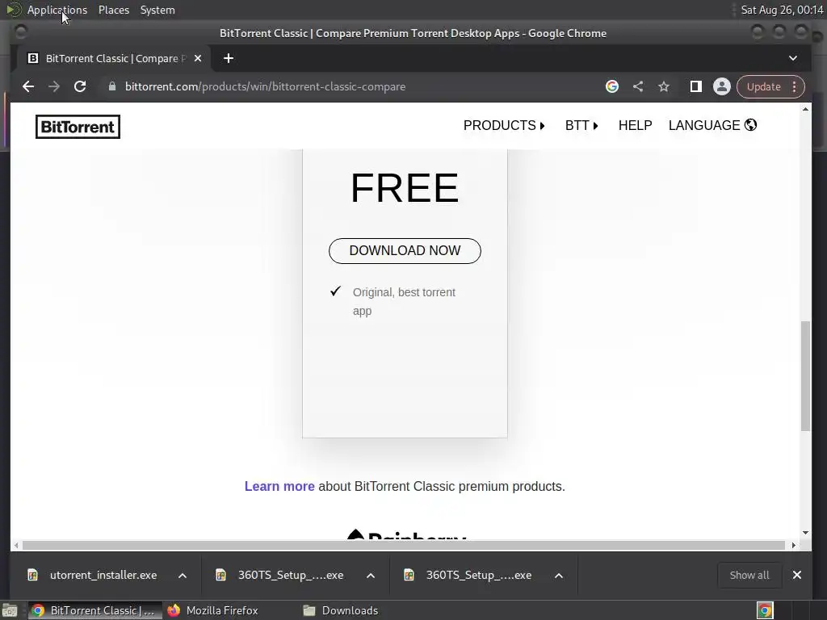Reload the BitTorrent page
827x620 pixels.
[x=80, y=86]
